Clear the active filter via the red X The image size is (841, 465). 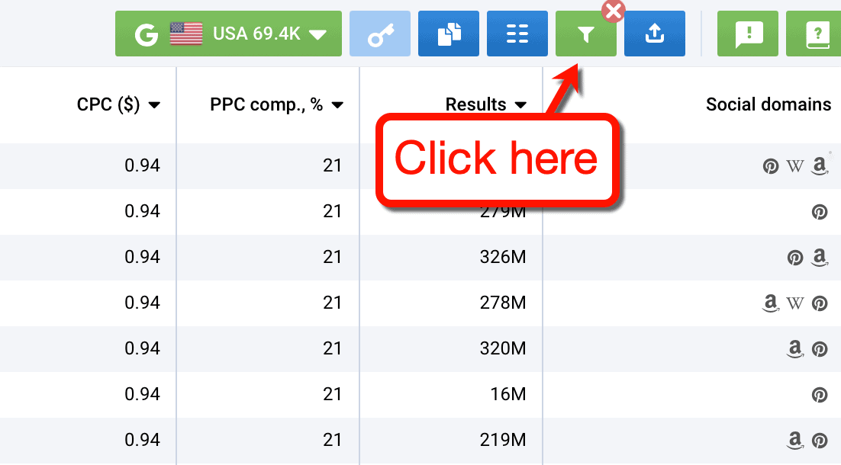coord(613,11)
